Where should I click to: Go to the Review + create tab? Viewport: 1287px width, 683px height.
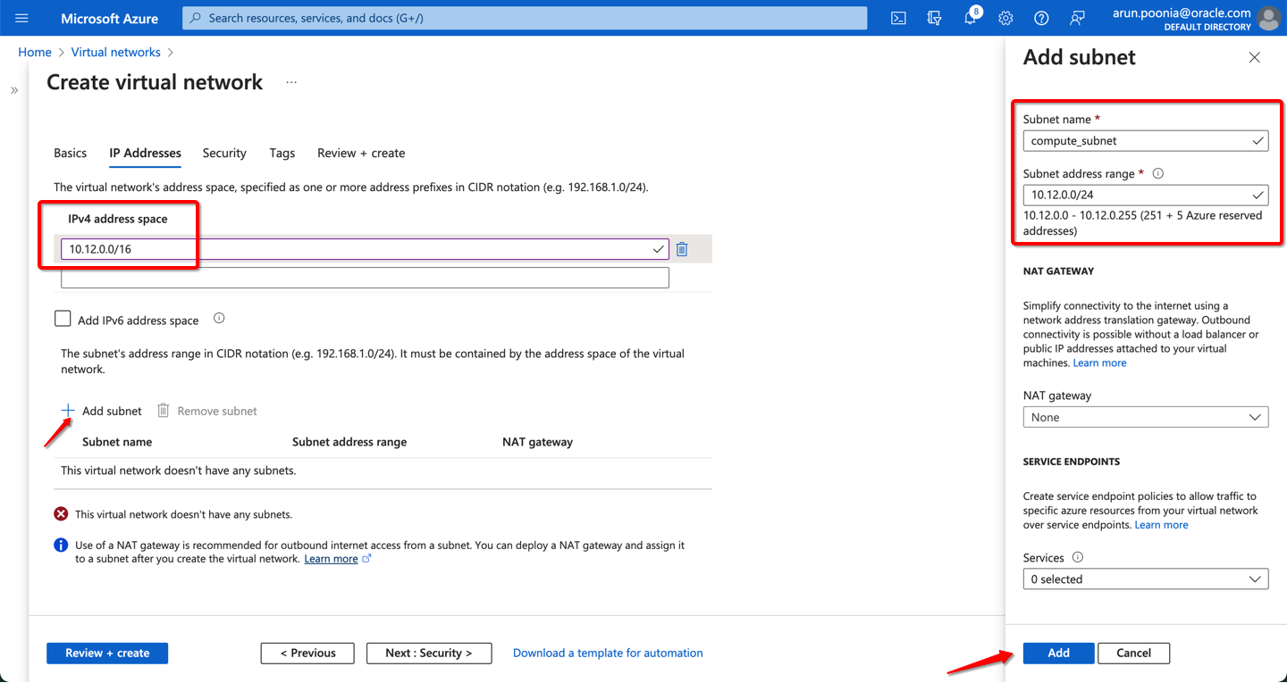coord(361,154)
